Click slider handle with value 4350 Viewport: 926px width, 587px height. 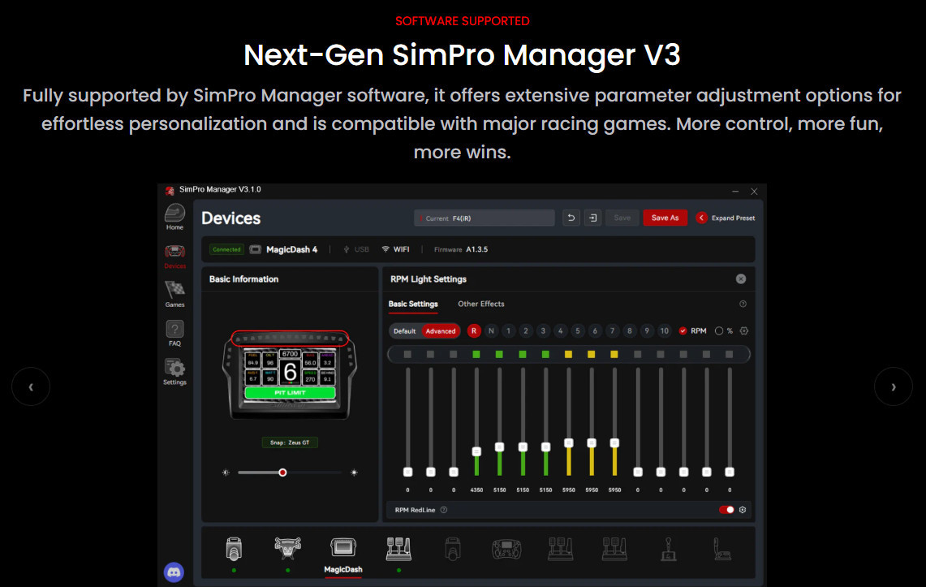click(476, 451)
